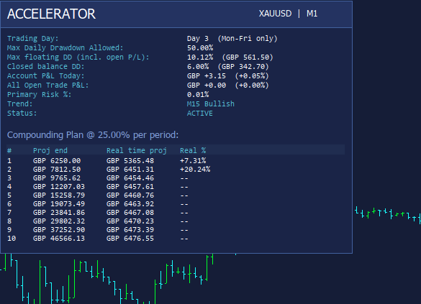Click Max Daily Drawdown Allowed value 50.00%
Screen dimensions: 421x304
[200, 48]
